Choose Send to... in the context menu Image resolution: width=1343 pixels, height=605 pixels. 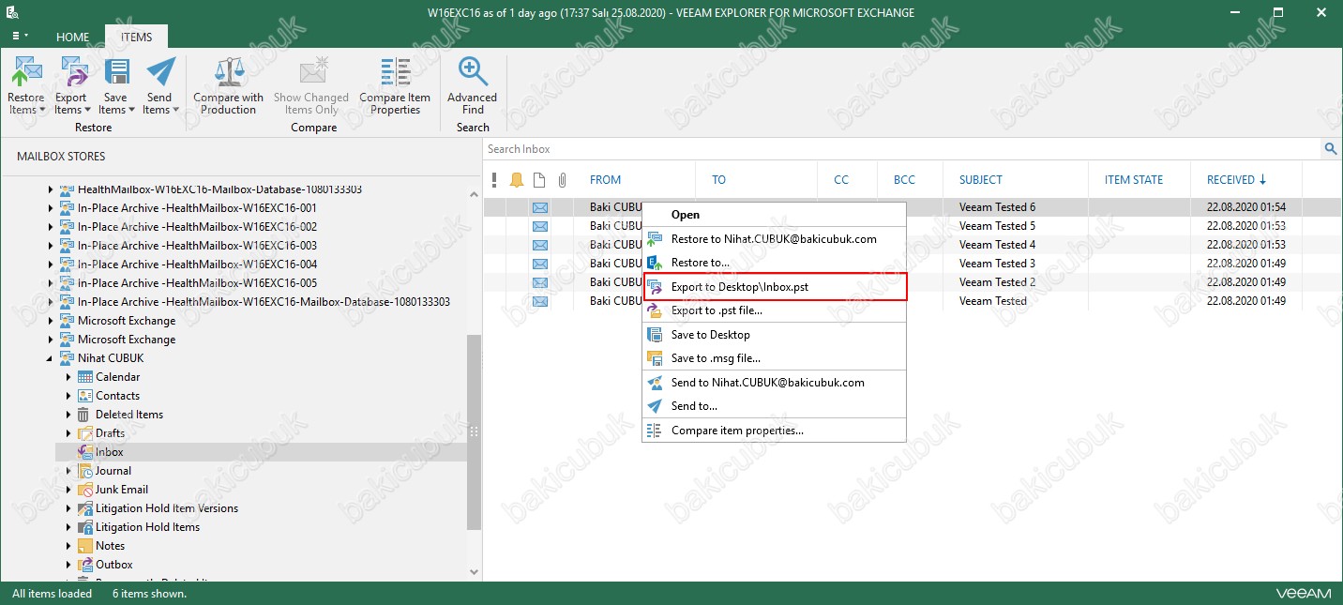click(x=774, y=406)
